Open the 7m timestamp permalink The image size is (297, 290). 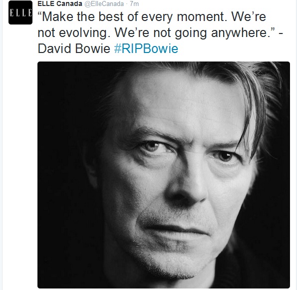(134, 4)
